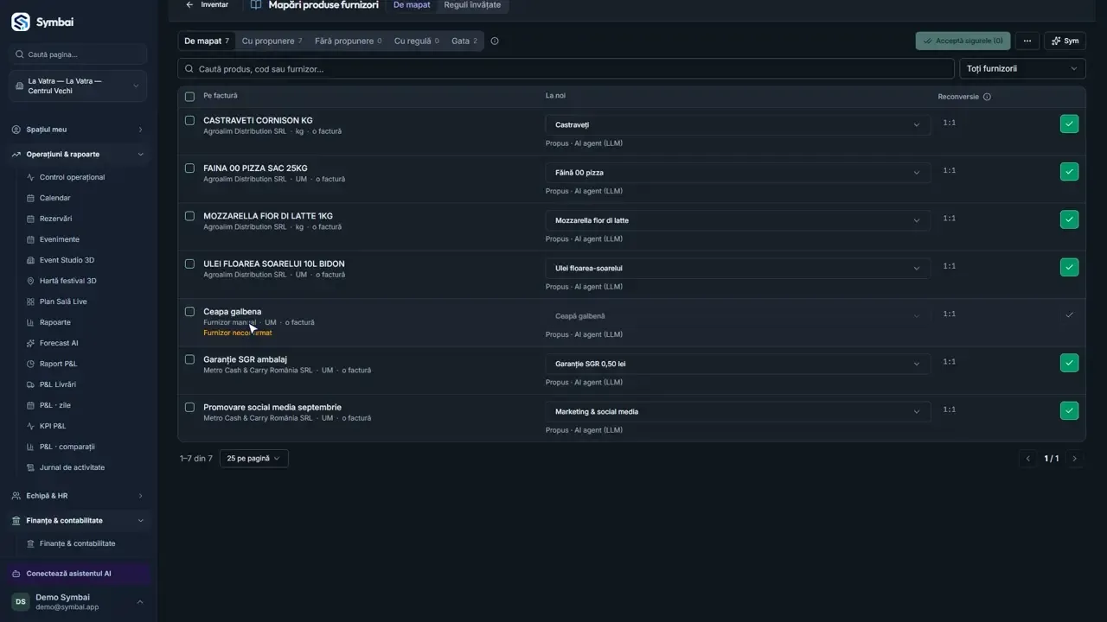Check the Garanție SGR ambalaj row checkbox

coord(189,359)
